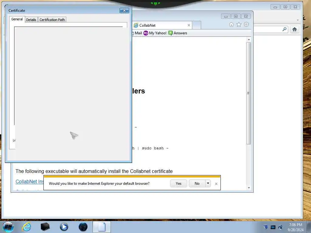Image resolution: width=311 pixels, height=233 pixels.
Task: Select the General tab in Certificate dialog
Action: point(17,19)
